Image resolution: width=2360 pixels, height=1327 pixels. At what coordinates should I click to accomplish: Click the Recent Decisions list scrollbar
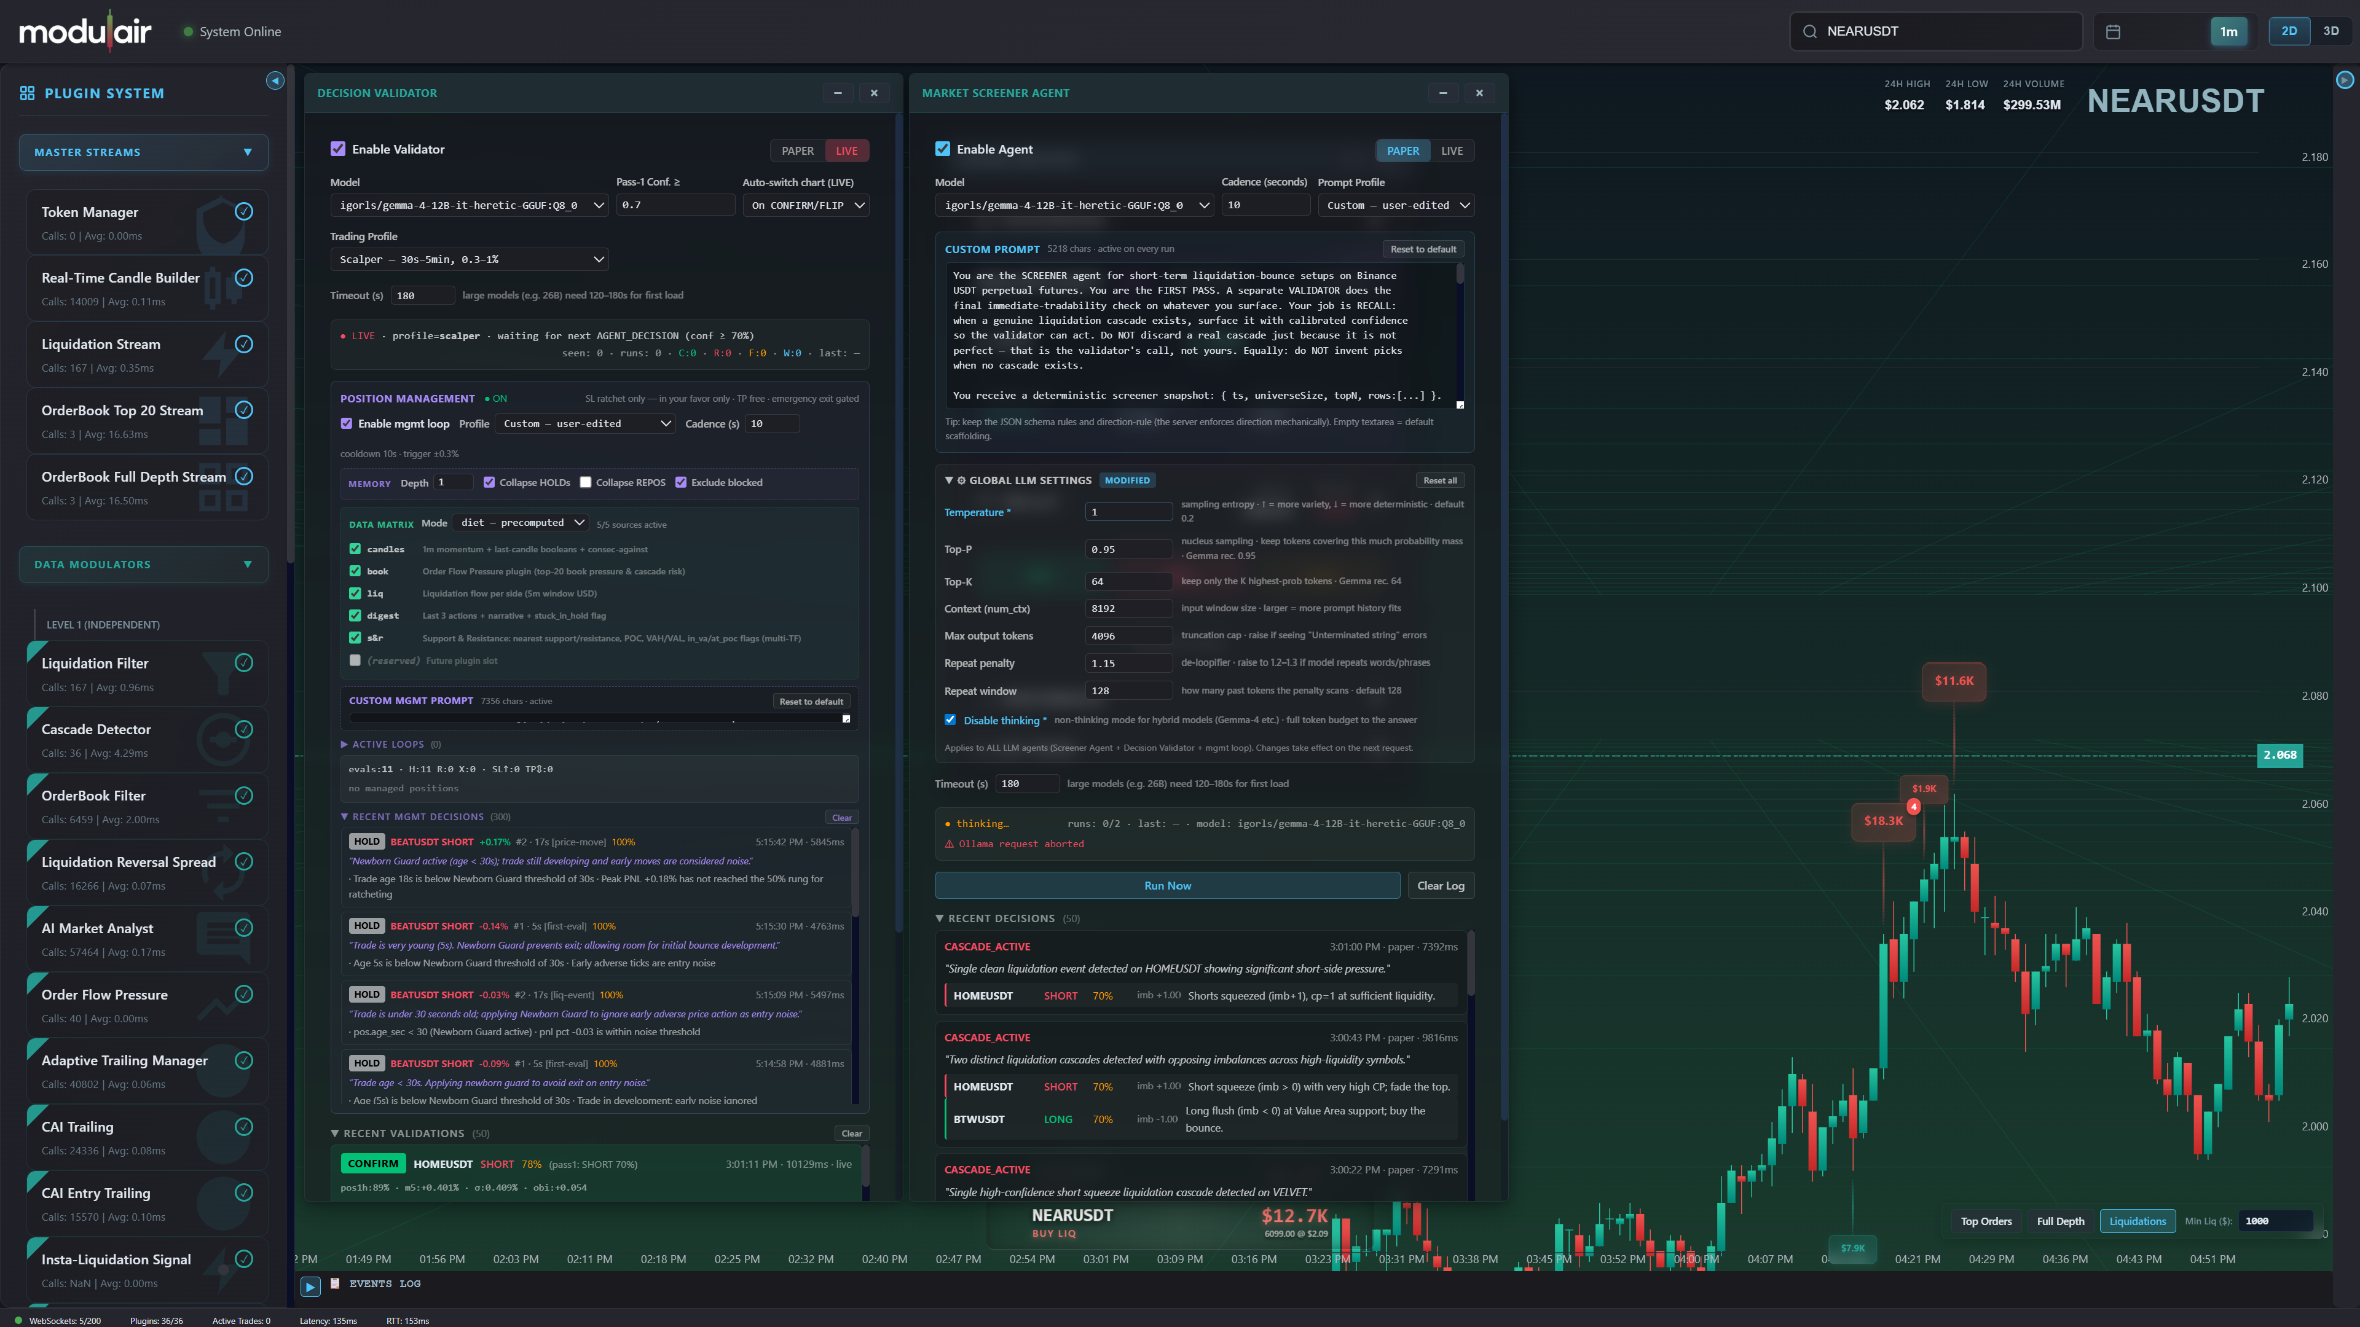click(1471, 963)
